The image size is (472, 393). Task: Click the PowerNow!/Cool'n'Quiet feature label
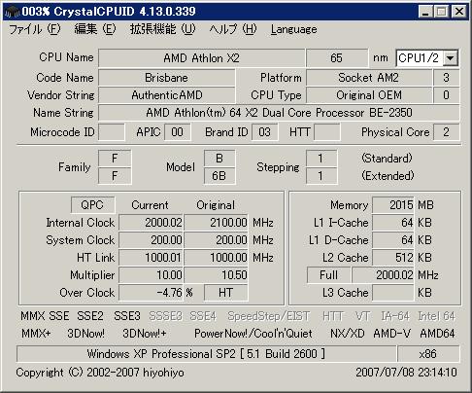pyautogui.click(x=253, y=334)
